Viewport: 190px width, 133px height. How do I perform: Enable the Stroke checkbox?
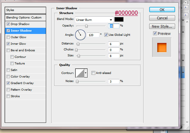coord(8,96)
